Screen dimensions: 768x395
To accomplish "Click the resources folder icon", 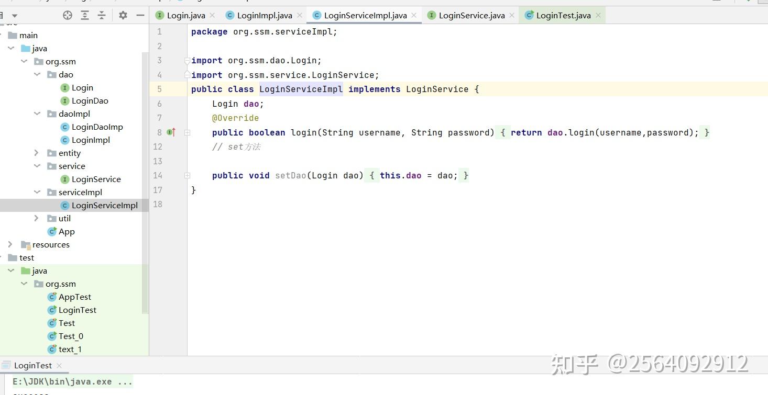I will 25,244.
